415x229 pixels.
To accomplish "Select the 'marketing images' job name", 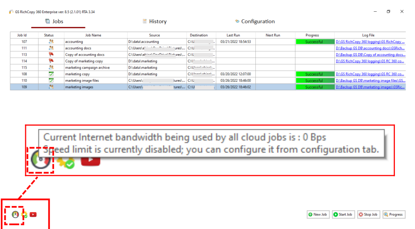I will tap(79, 87).
